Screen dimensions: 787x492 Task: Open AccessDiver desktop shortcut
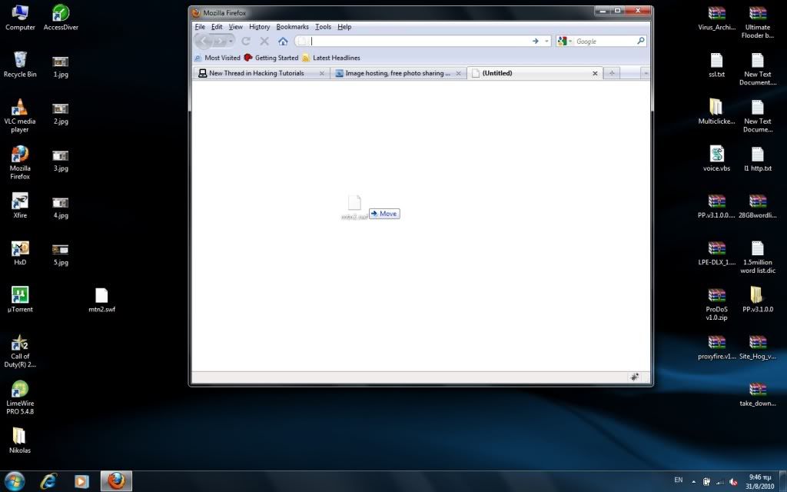pyautogui.click(x=61, y=18)
